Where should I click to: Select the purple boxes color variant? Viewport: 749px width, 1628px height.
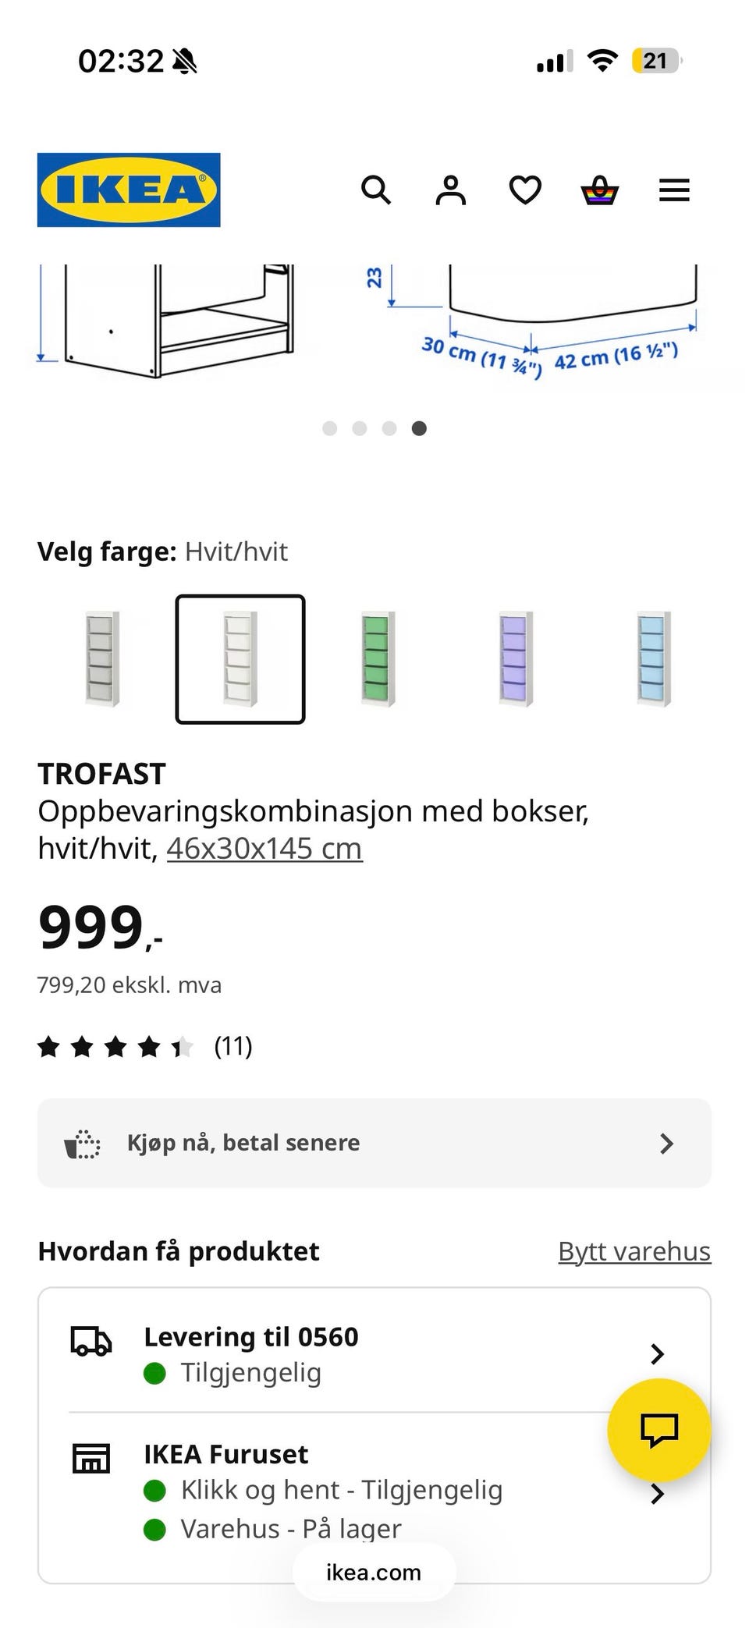pos(516,659)
